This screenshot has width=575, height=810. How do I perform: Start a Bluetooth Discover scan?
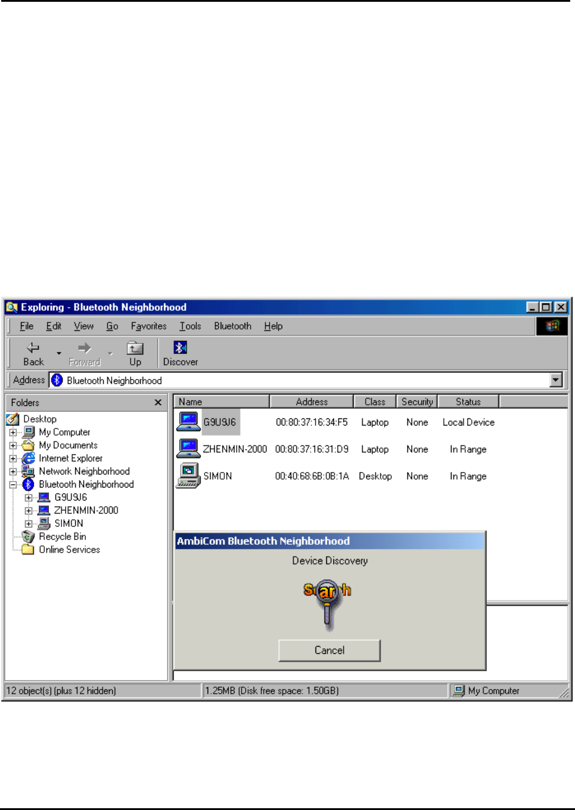click(x=180, y=353)
